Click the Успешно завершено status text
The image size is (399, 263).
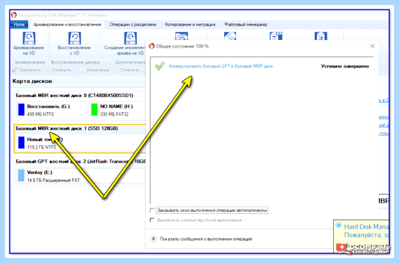344,66
